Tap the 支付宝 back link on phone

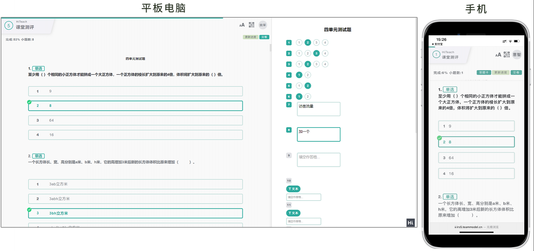pos(438,44)
